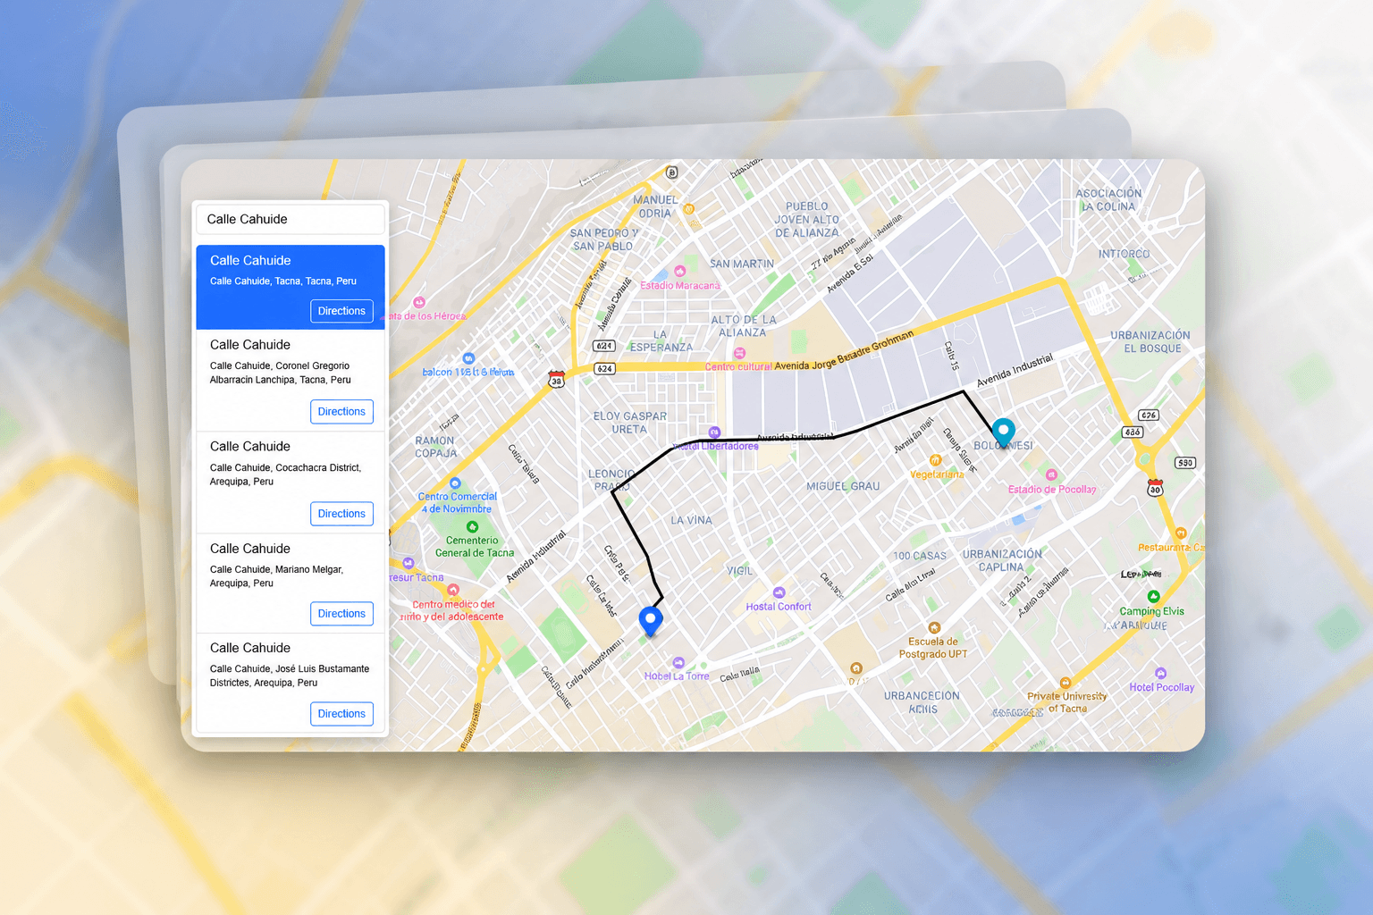Click the Avenida Jorge Basadre Grohmann label
1373x915 pixels.
[x=844, y=349]
